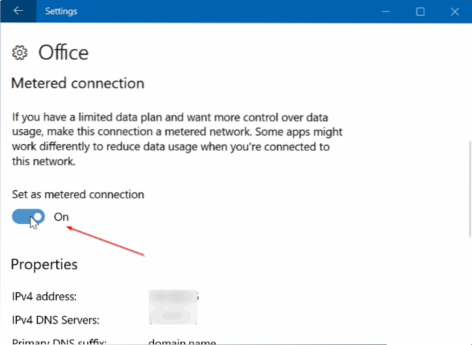This screenshot has height=345, width=472.
Task: Click the Settings title in the title bar
Action: [61, 11]
